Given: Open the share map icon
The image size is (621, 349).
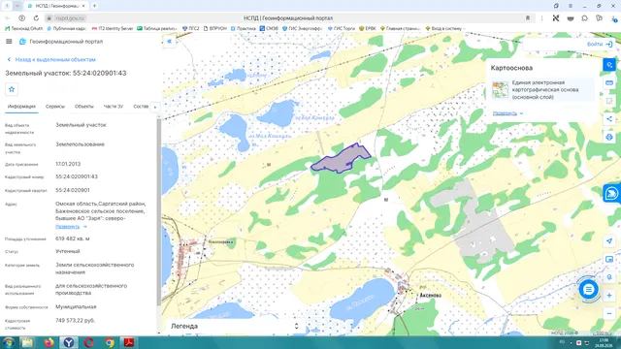Looking at the screenshot, I should 609,119.
